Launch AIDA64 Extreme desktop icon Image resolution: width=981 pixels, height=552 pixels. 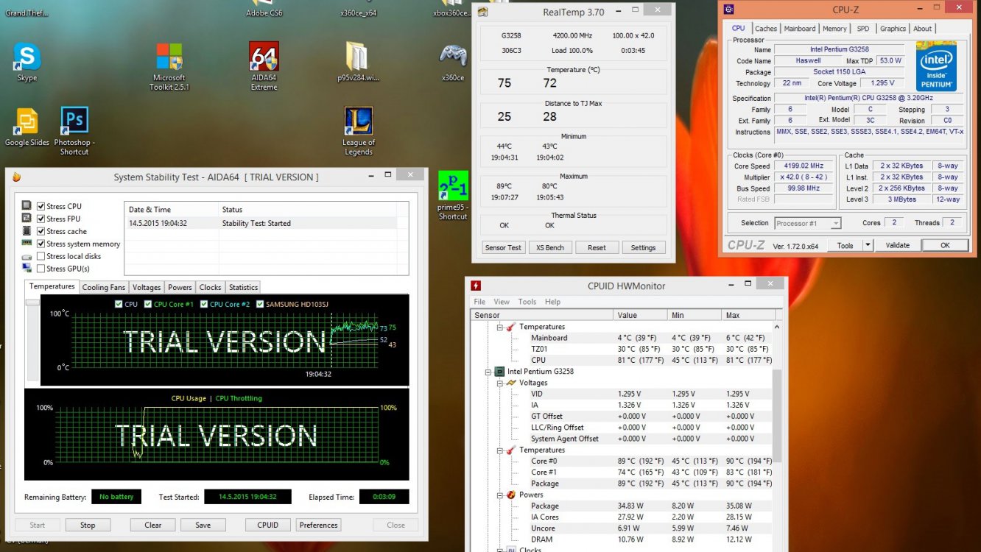264,56
